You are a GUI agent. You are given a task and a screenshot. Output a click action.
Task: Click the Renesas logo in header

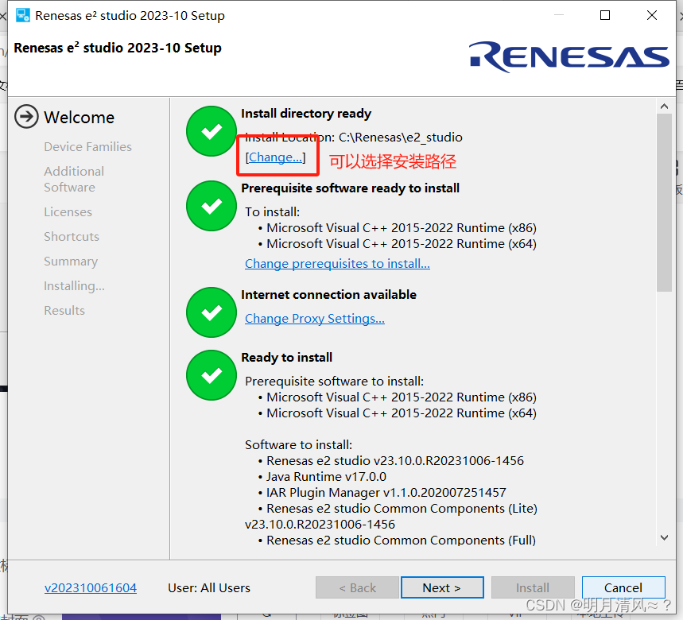tap(569, 56)
